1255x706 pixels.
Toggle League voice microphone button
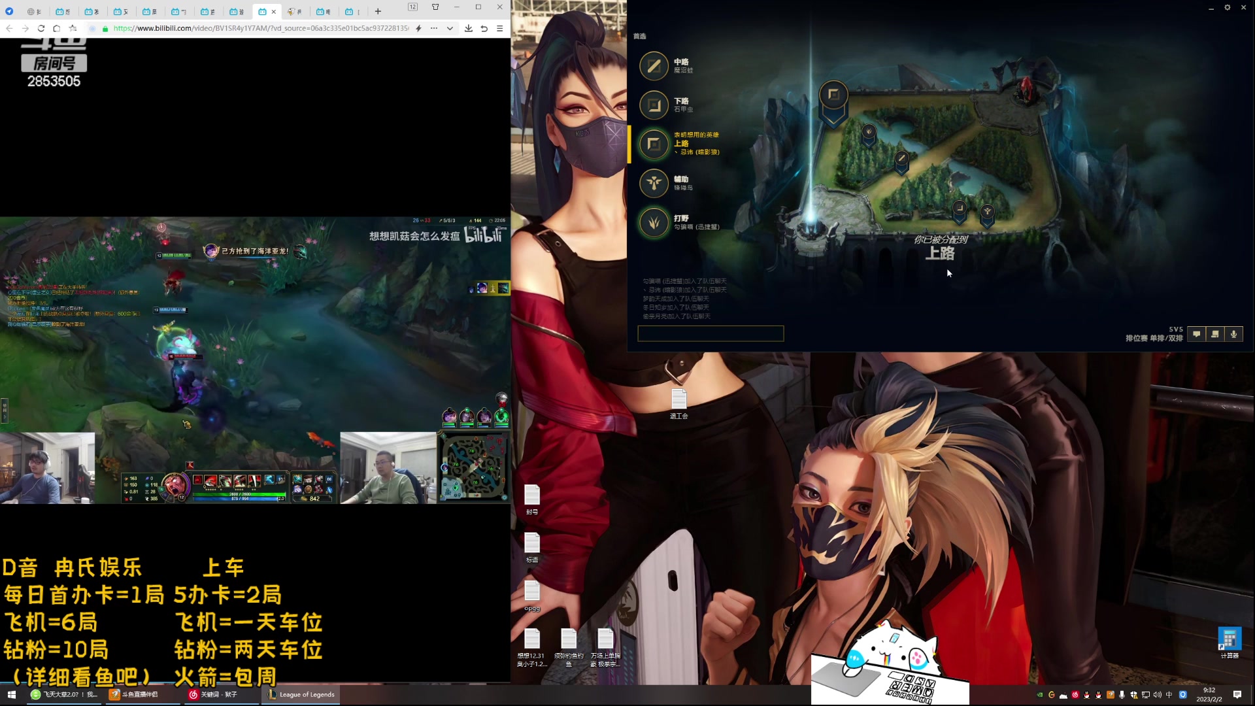coord(1233,334)
